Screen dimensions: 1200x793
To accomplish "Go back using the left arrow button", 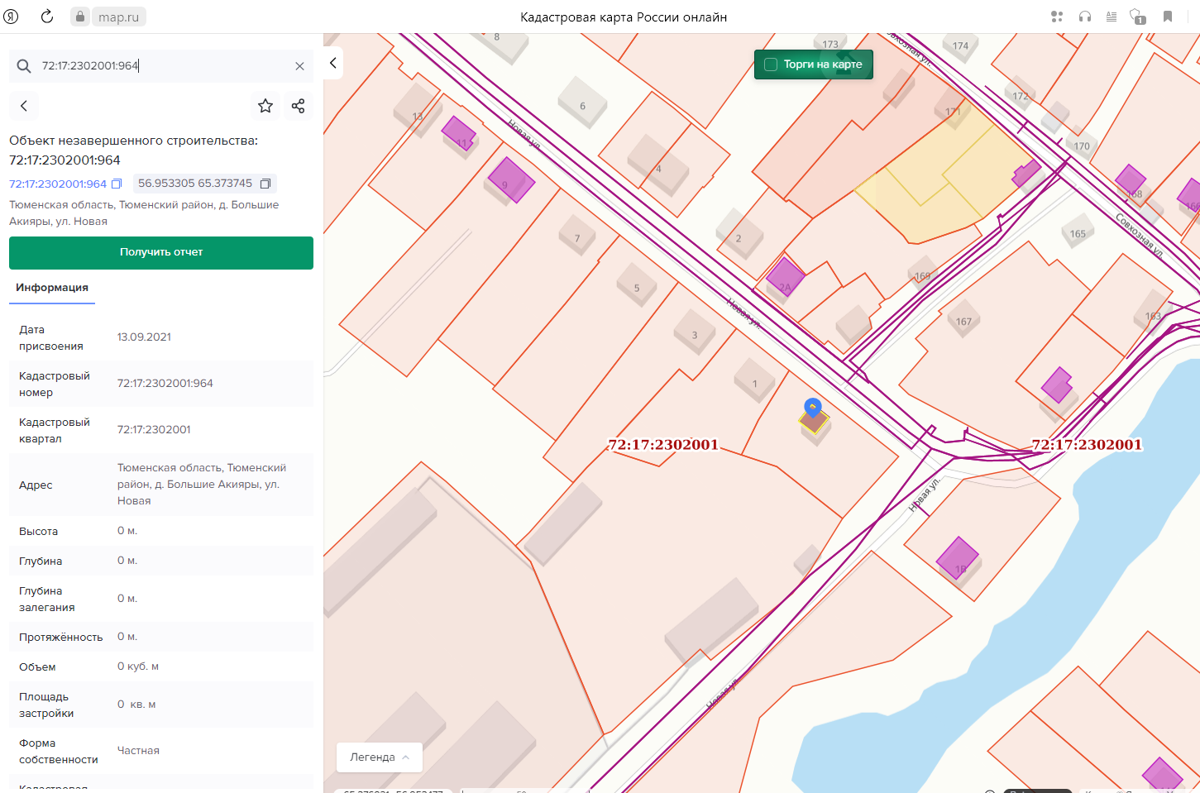I will pos(24,106).
